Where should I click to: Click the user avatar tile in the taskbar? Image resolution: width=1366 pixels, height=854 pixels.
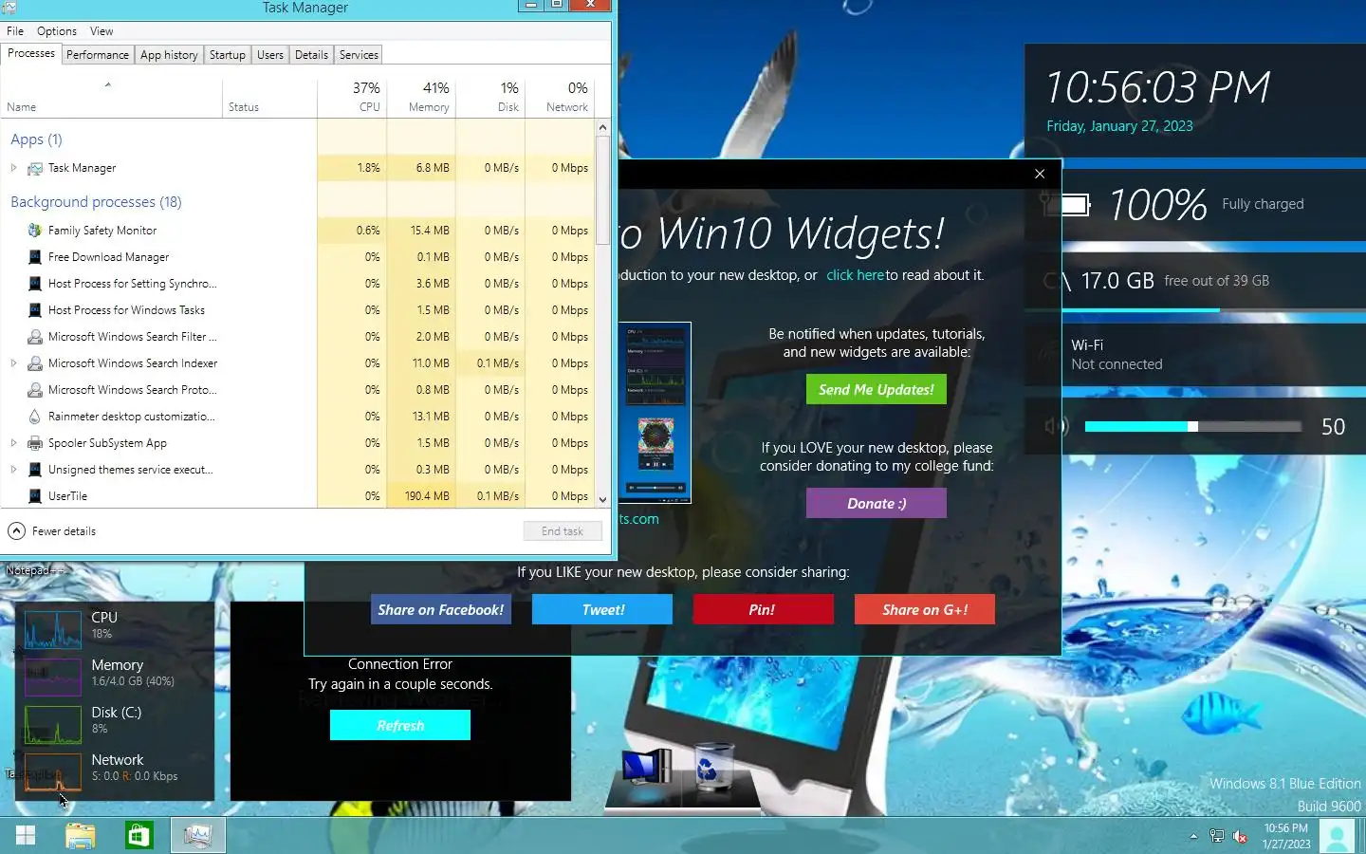tap(1338, 836)
